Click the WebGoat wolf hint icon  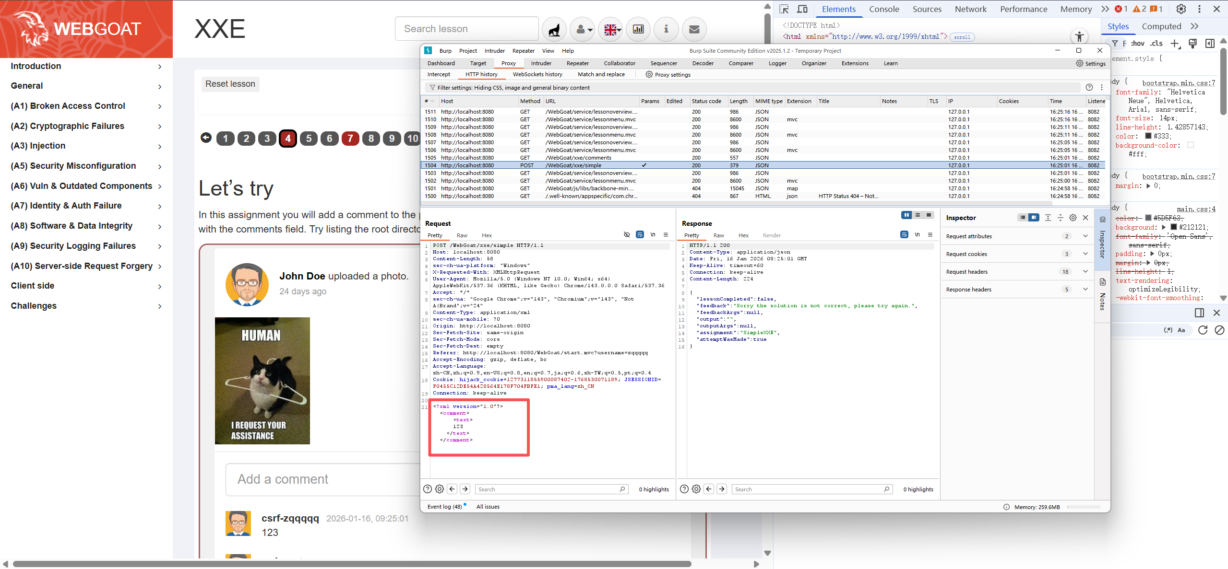(x=554, y=30)
